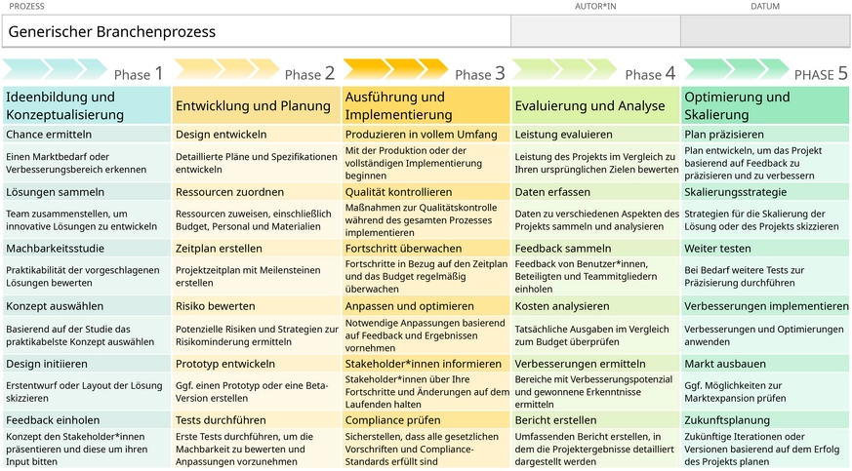Click the Phase 3 chevron arrow graphic

(x=395, y=69)
